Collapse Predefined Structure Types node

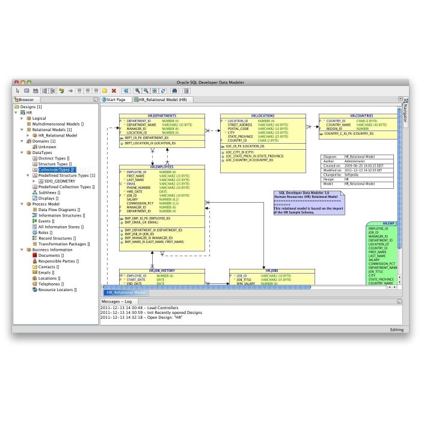pyautogui.click(x=28, y=176)
